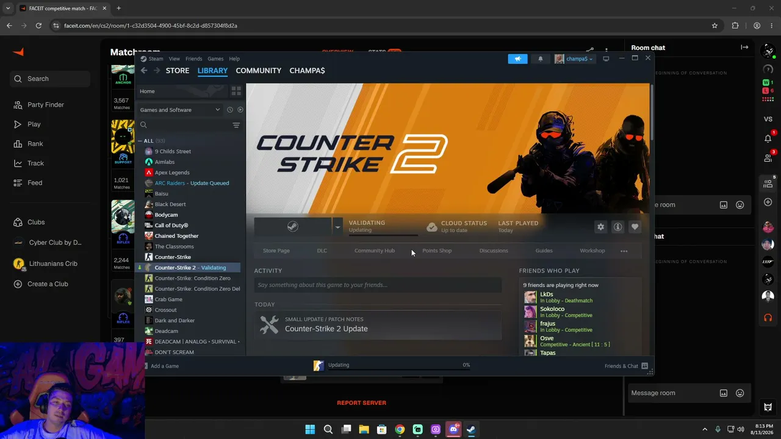Select Apex Legends in the library list

[172, 173]
